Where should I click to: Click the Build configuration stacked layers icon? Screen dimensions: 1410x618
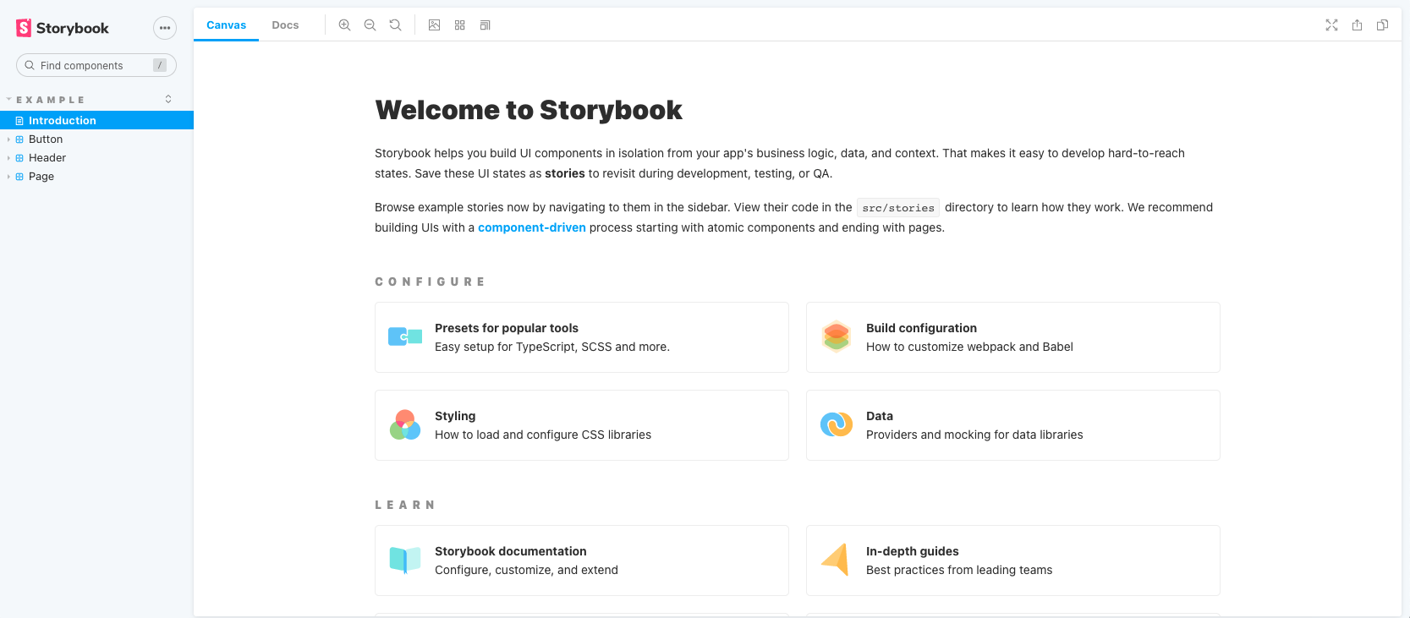(837, 336)
